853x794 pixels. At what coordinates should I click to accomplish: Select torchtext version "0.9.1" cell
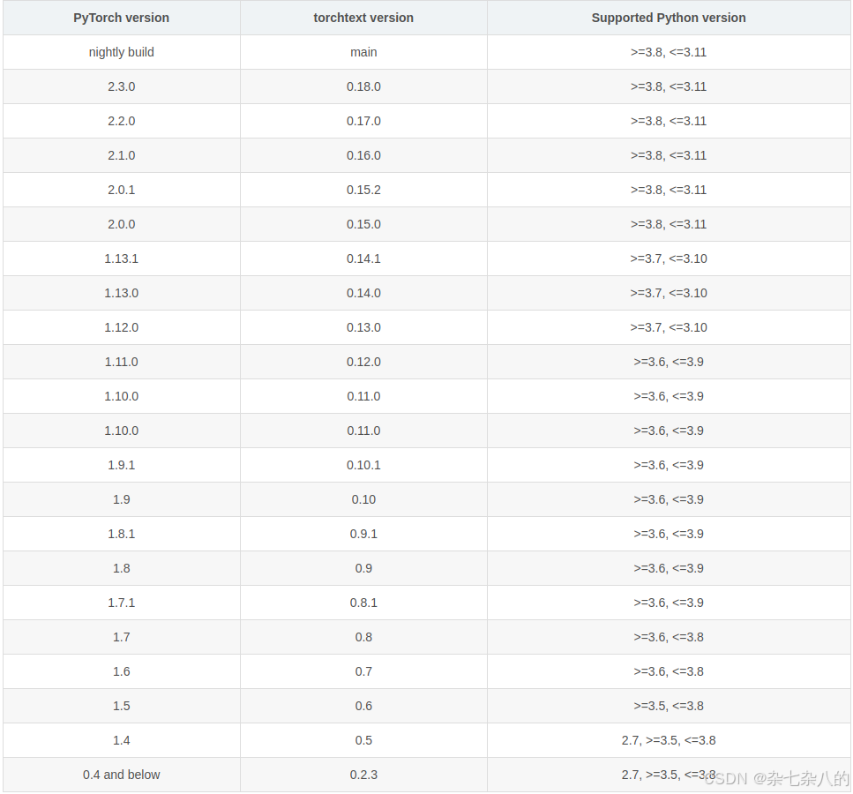point(363,534)
